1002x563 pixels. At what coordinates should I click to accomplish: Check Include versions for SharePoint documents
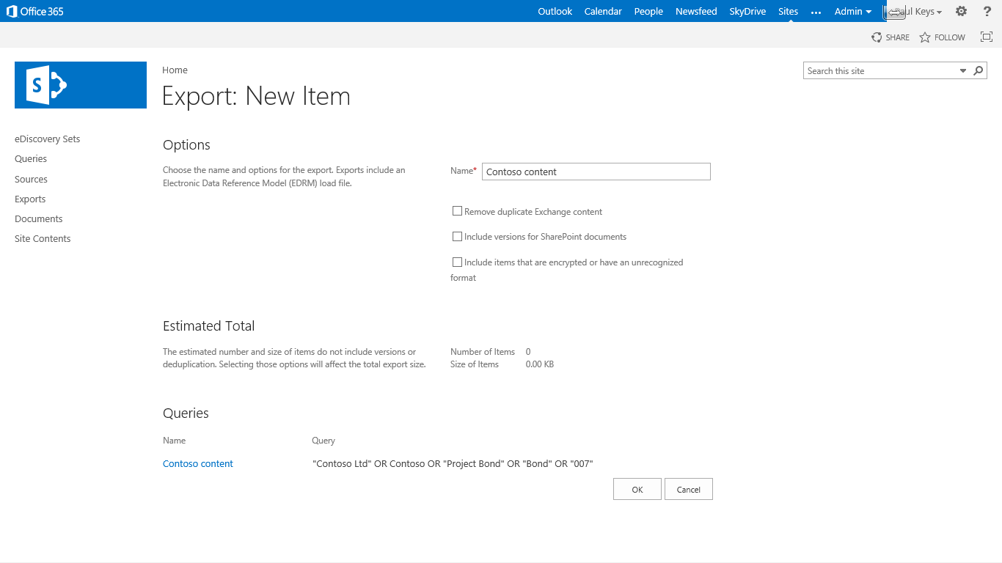coord(457,236)
